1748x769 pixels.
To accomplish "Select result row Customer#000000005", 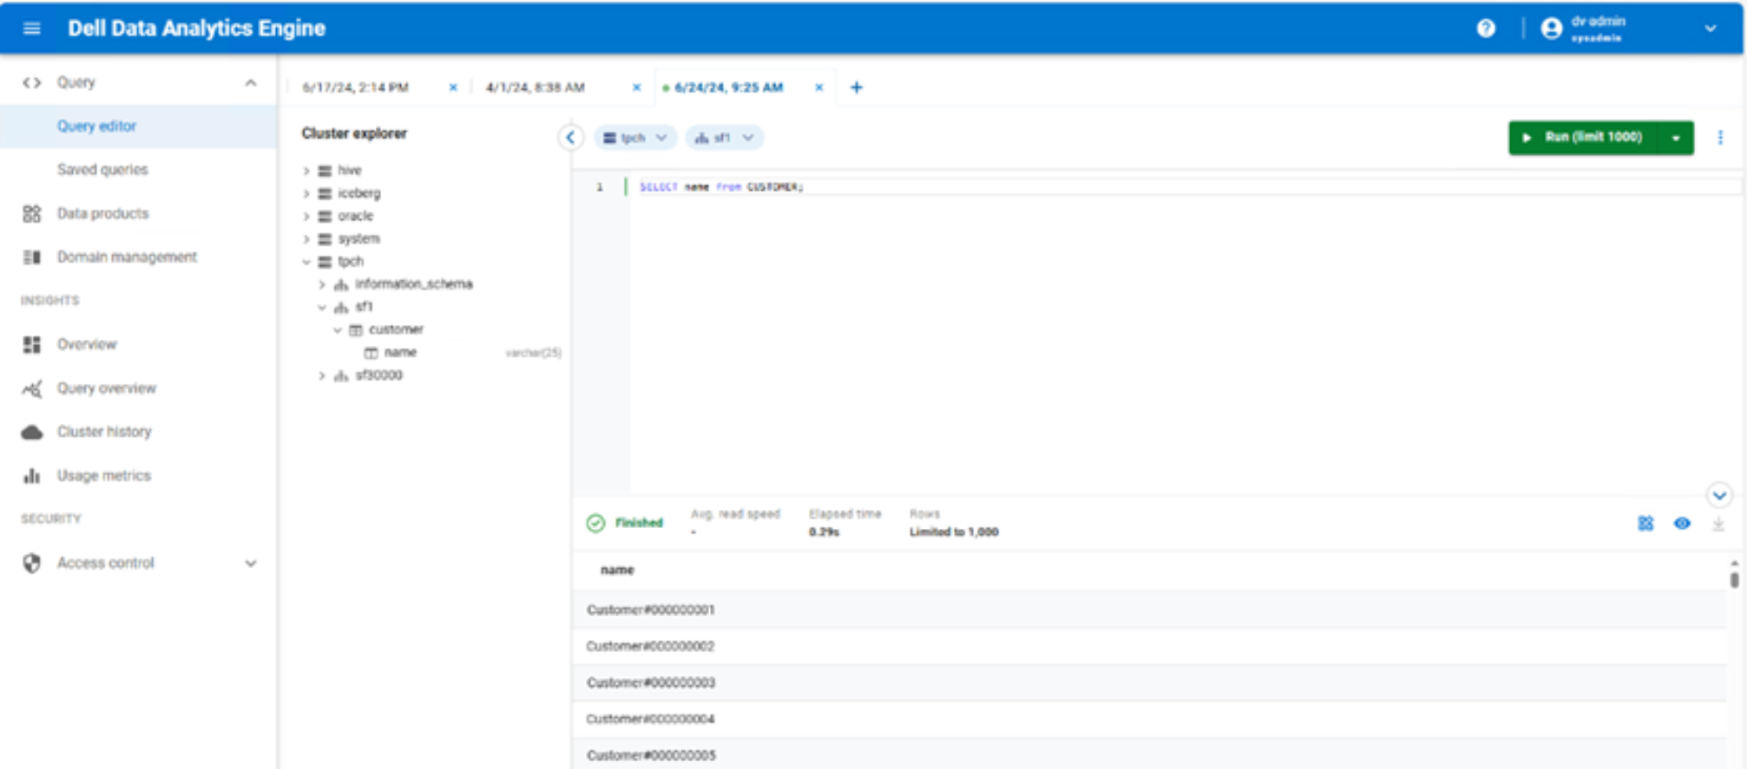I will click(x=1149, y=754).
